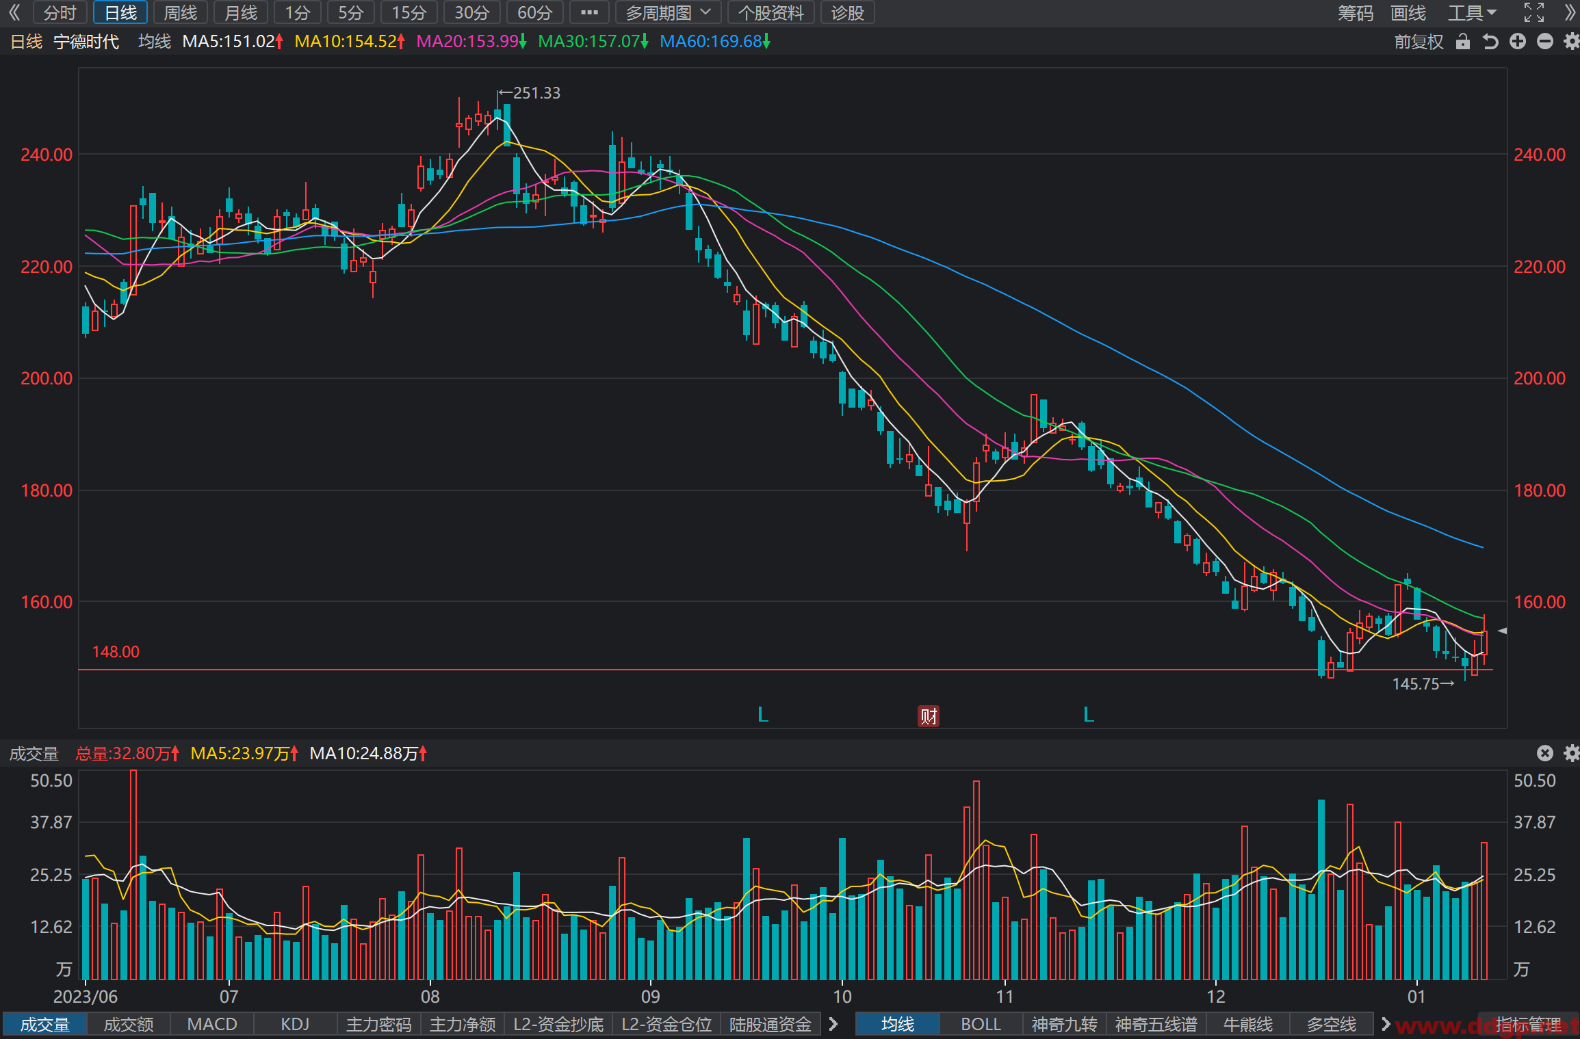Click the 总量:32.80万 volume total

[127, 754]
